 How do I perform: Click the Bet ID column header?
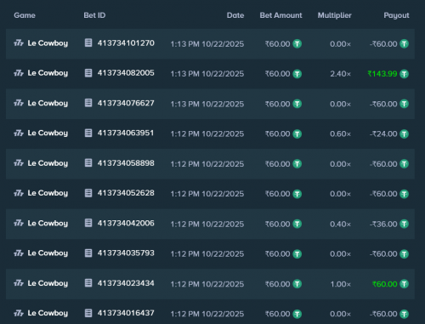[94, 15]
